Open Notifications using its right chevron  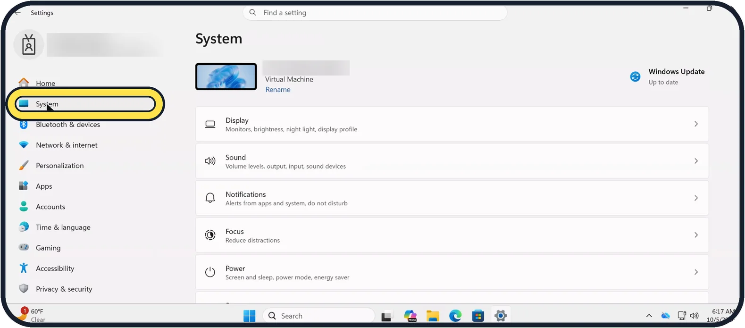pyautogui.click(x=696, y=198)
